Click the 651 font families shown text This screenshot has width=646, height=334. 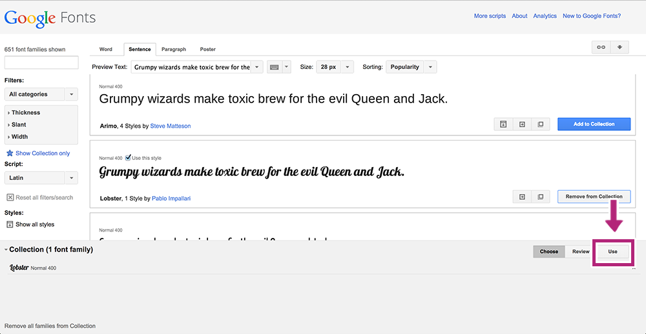click(35, 50)
